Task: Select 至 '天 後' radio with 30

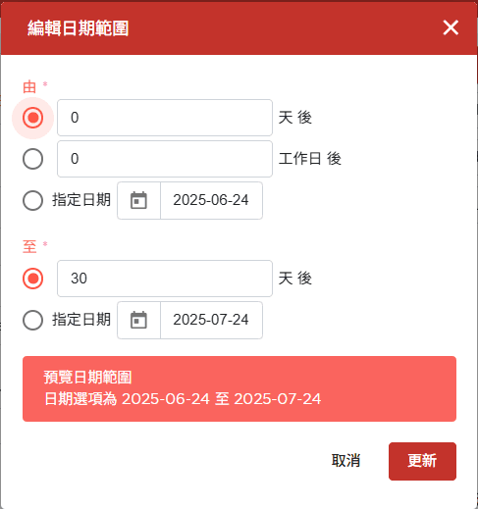Action: (x=32, y=279)
